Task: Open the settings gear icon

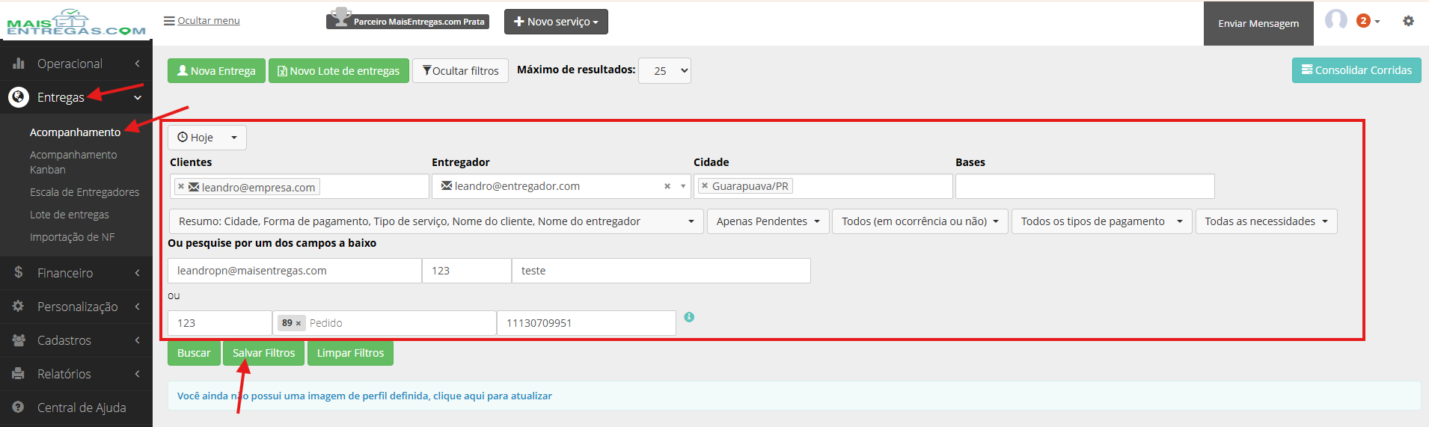Action: pos(1408,21)
